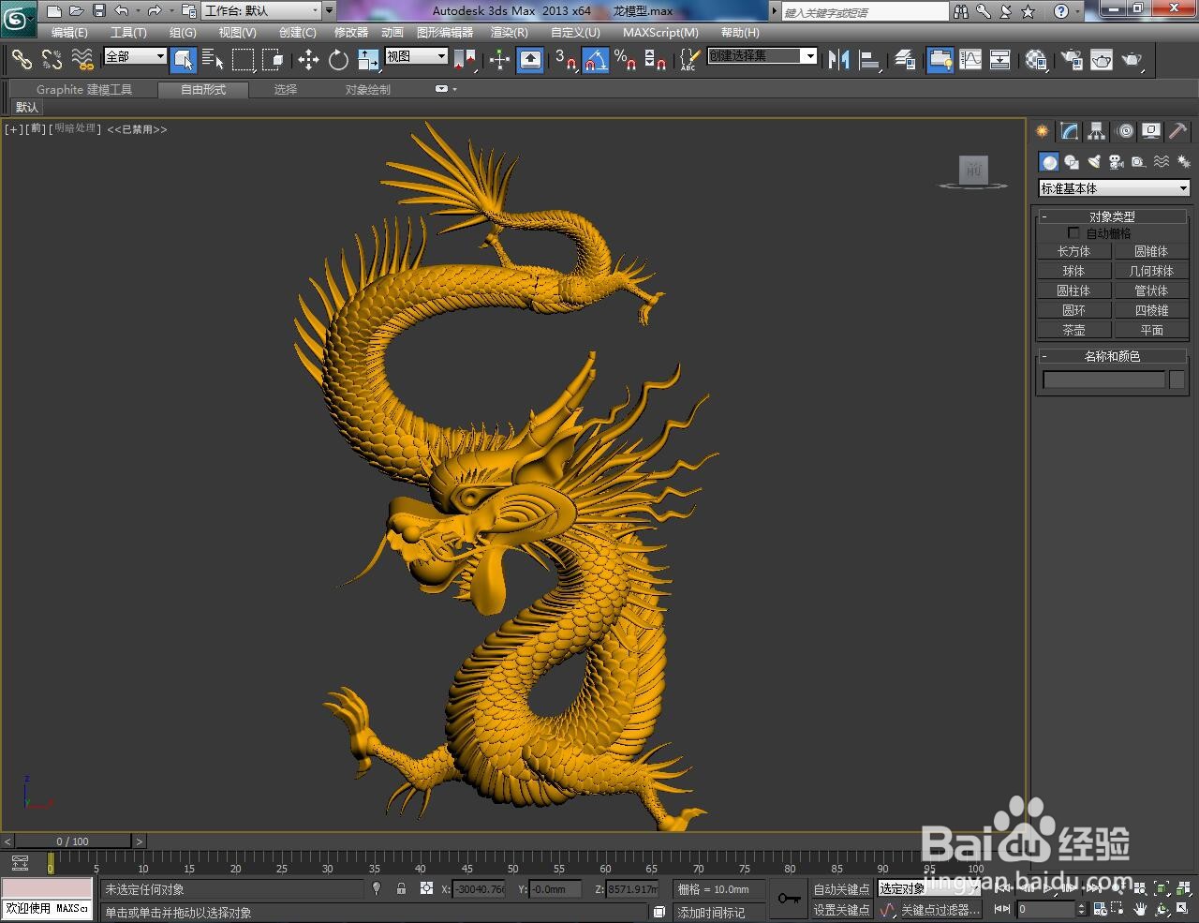Viewport: 1199px width, 923px height.
Task: Click the front ViewCube face
Action: [974, 170]
